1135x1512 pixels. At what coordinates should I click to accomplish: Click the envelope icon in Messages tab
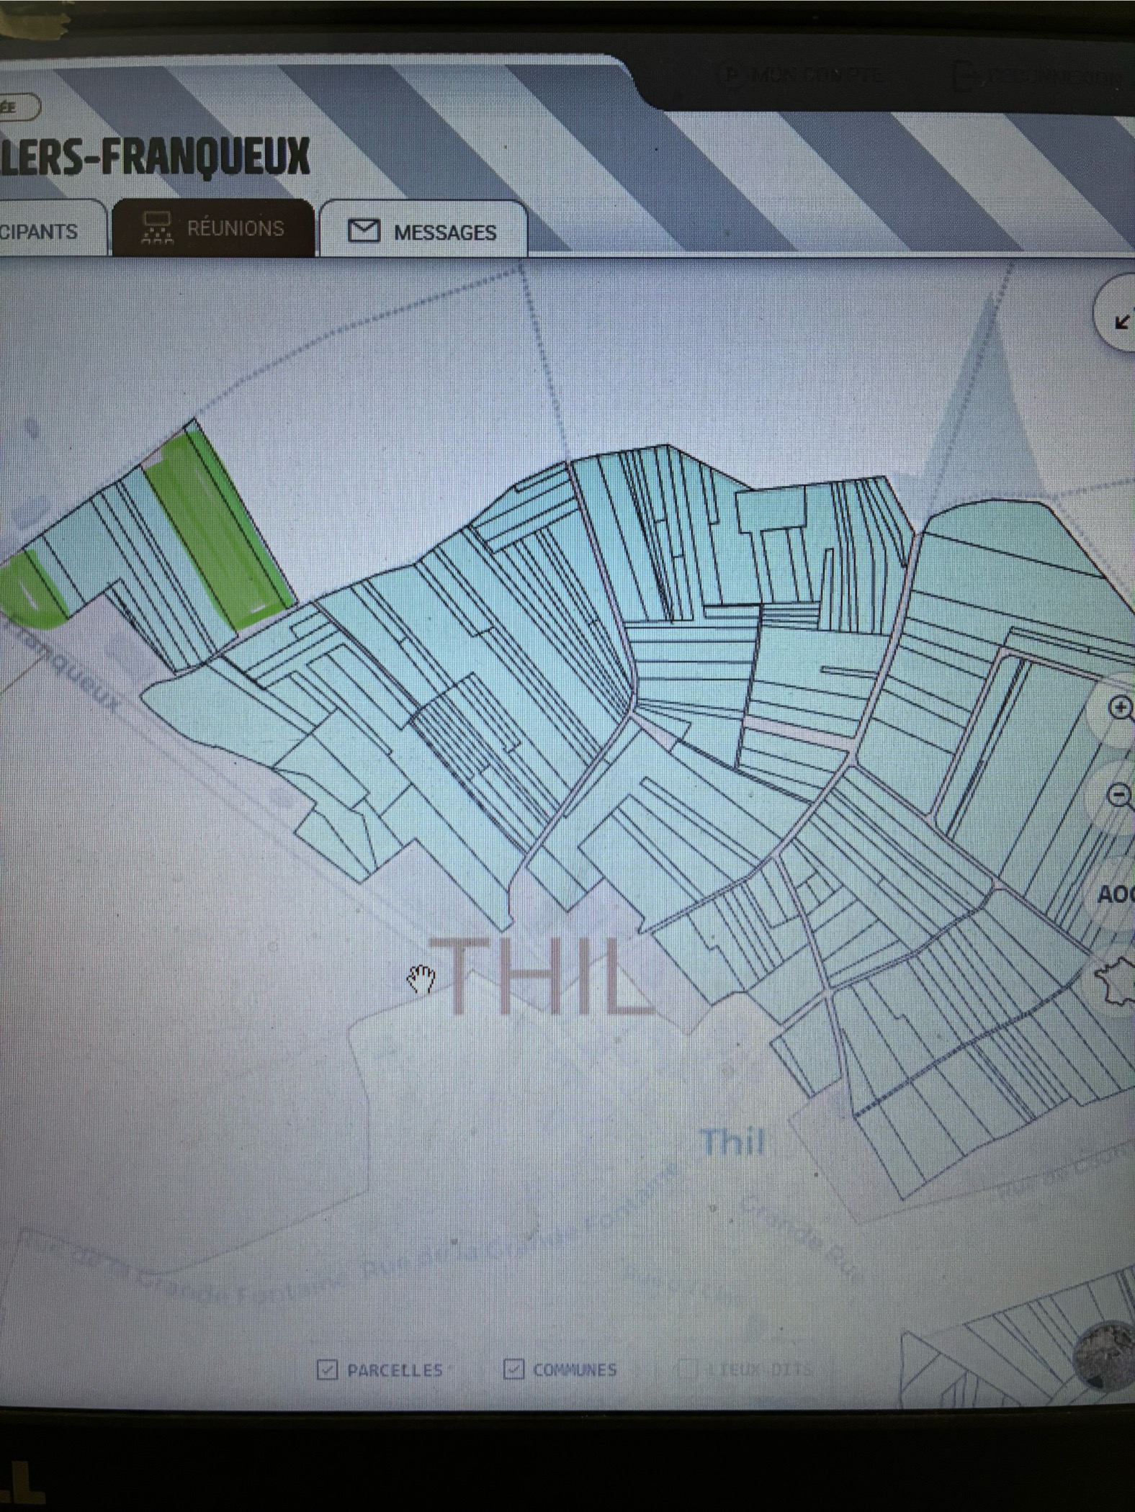pos(364,231)
